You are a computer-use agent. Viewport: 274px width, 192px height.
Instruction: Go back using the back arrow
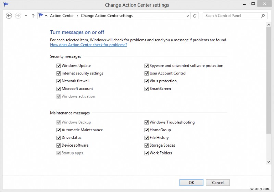[9, 16]
